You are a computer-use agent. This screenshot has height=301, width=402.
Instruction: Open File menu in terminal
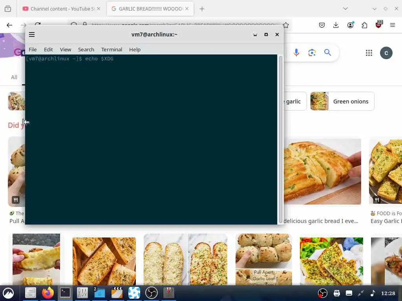pos(33,49)
